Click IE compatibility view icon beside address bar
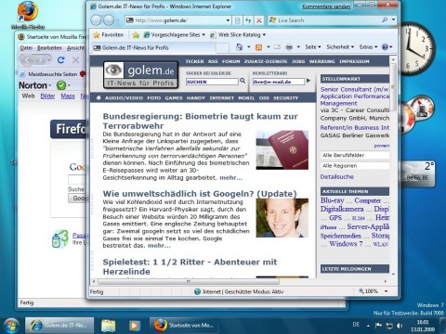This screenshot has width=446, height=334. pyautogui.click(x=238, y=20)
